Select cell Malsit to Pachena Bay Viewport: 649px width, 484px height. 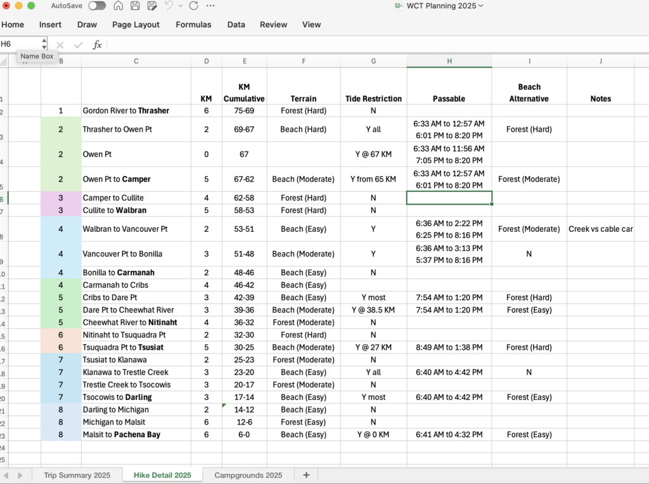click(136, 435)
